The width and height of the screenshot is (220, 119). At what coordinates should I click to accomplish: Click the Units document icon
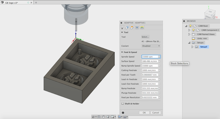coord(193,38)
